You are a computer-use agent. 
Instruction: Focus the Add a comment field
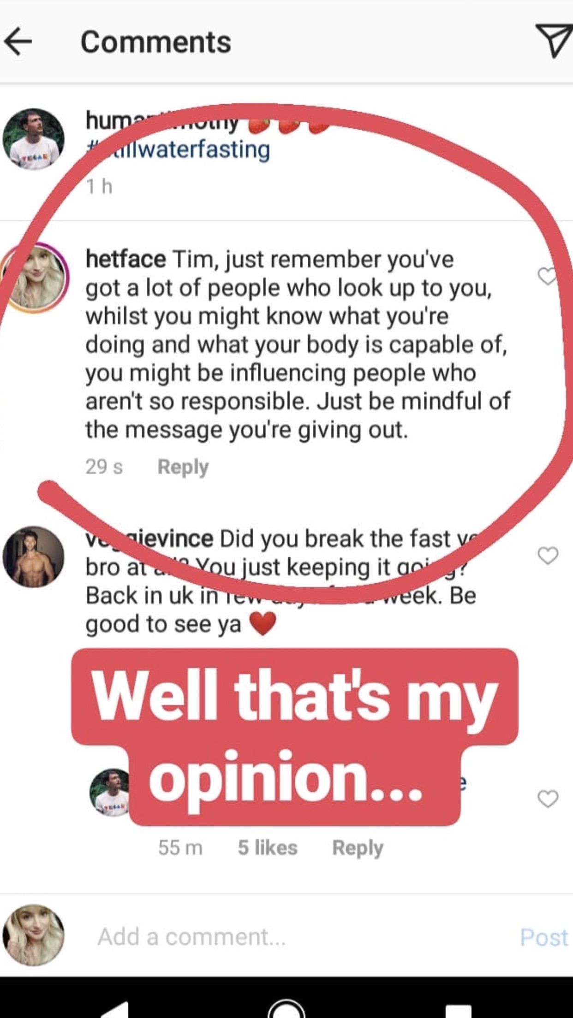(x=277, y=937)
